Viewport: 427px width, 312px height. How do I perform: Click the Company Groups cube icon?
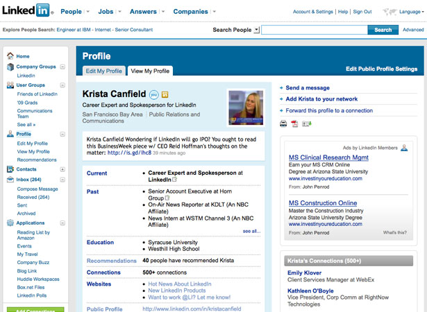click(10, 67)
